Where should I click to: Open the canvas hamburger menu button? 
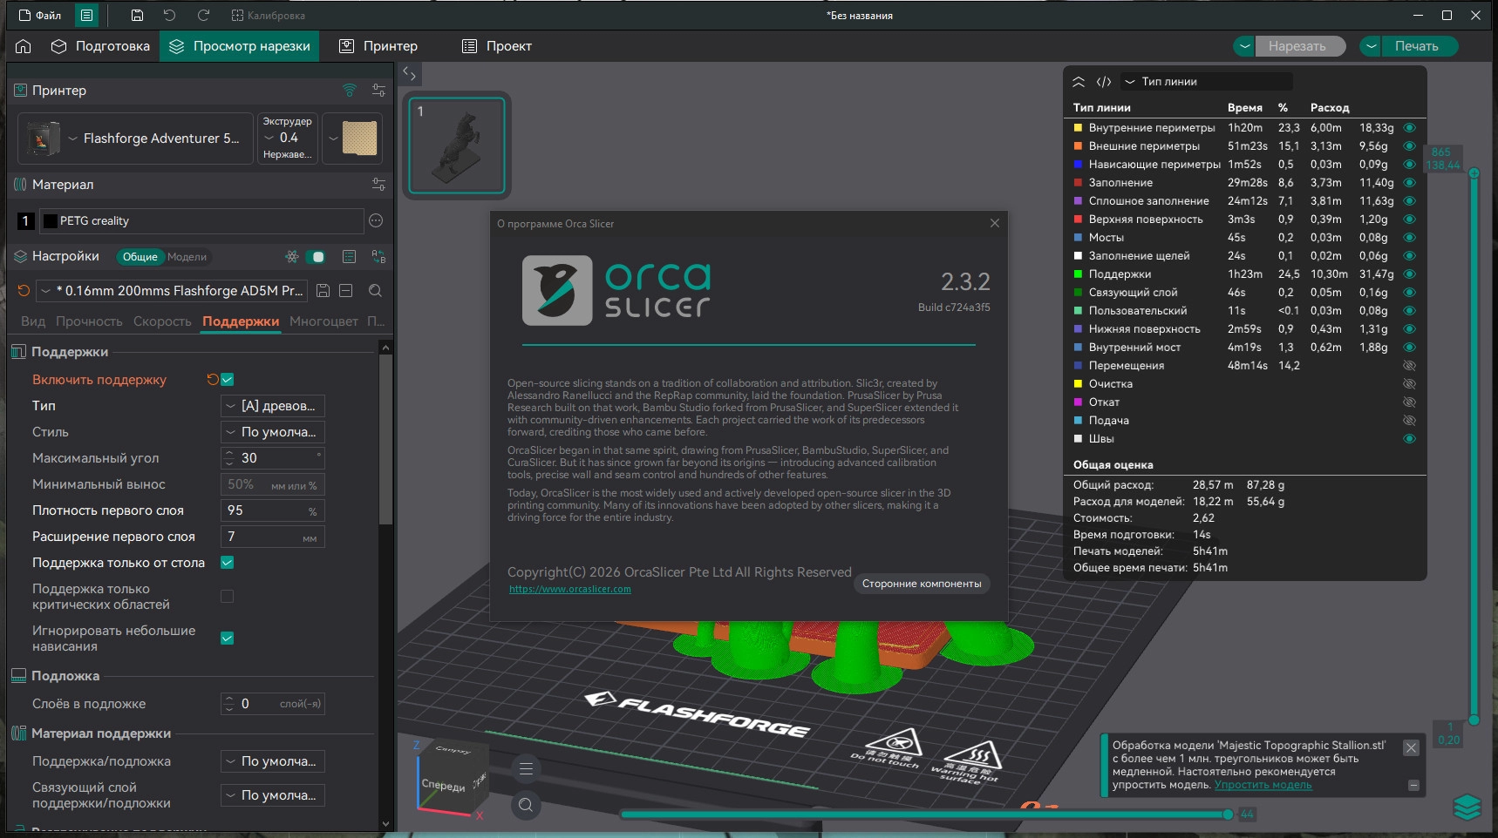[x=526, y=768]
